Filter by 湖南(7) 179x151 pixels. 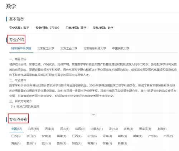(x=137, y=136)
